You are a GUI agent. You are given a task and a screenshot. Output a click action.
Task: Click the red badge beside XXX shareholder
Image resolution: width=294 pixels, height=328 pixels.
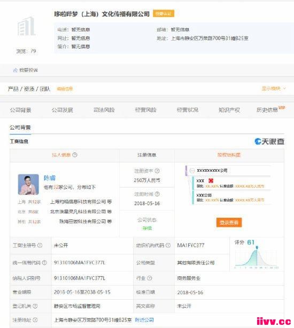211,180
